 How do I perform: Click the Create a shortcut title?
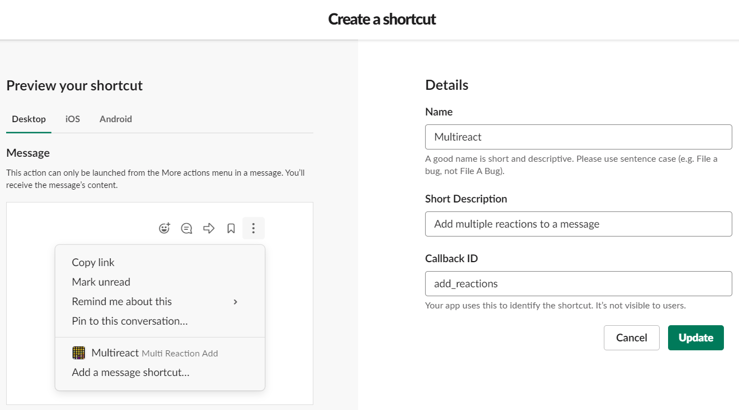tap(382, 19)
